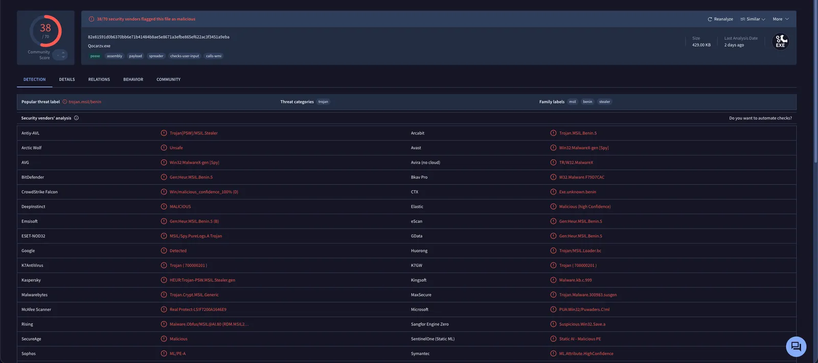The height and width of the screenshot is (363, 818).
Task: Click the checks-user-input tag
Action: pos(185,56)
